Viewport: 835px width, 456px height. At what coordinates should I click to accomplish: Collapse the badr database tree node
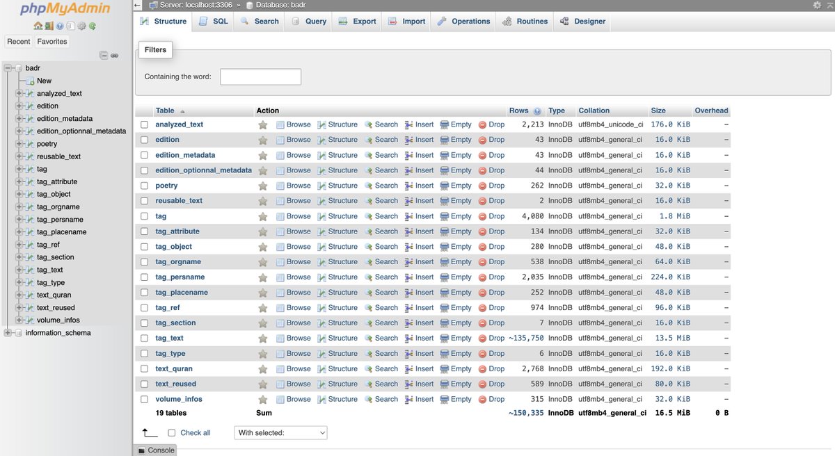click(x=8, y=68)
